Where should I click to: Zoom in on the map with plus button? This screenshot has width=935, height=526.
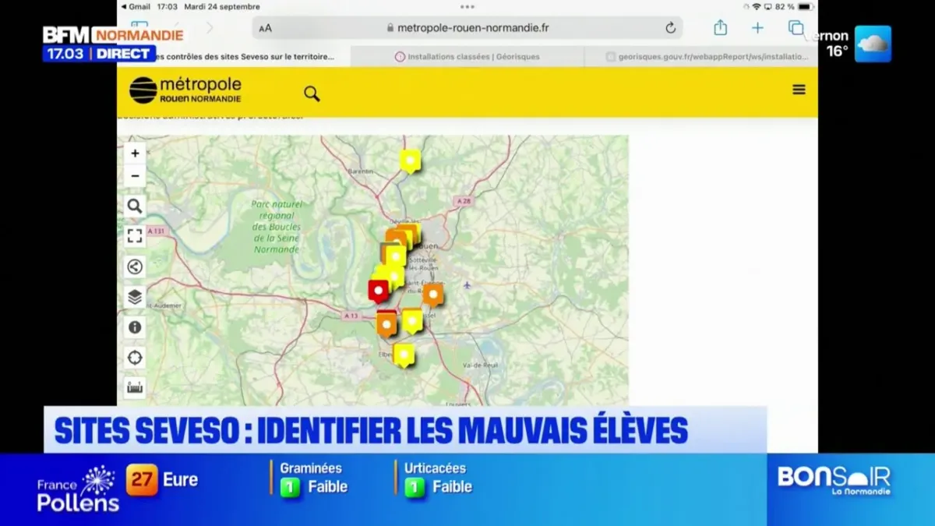[135, 154]
